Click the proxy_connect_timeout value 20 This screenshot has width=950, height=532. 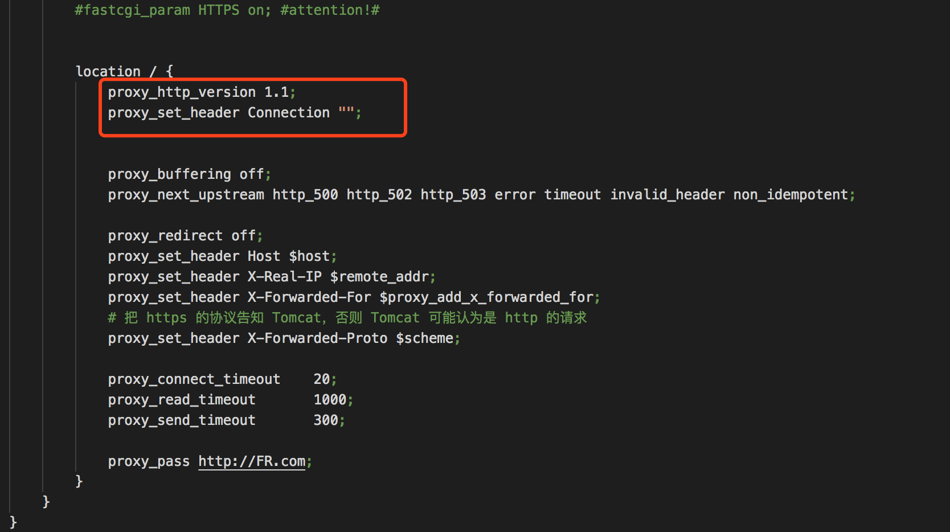322,379
